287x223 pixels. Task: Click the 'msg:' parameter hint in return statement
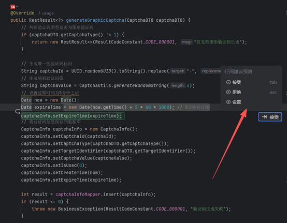click(x=186, y=42)
